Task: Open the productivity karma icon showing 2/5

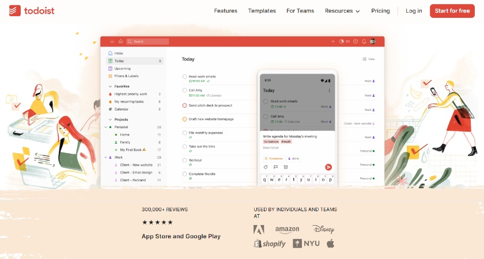Action: pyautogui.click(x=344, y=41)
